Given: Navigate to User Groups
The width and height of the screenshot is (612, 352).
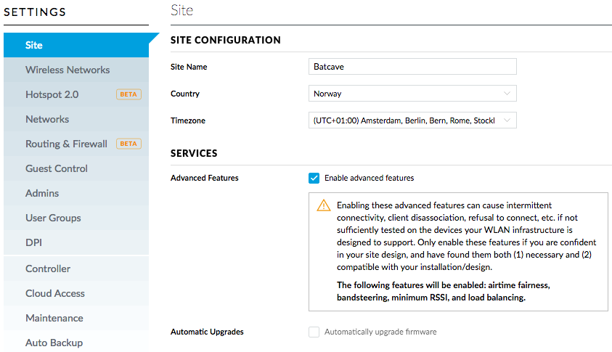Looking at the screenshot, I should tap(76, 218).
